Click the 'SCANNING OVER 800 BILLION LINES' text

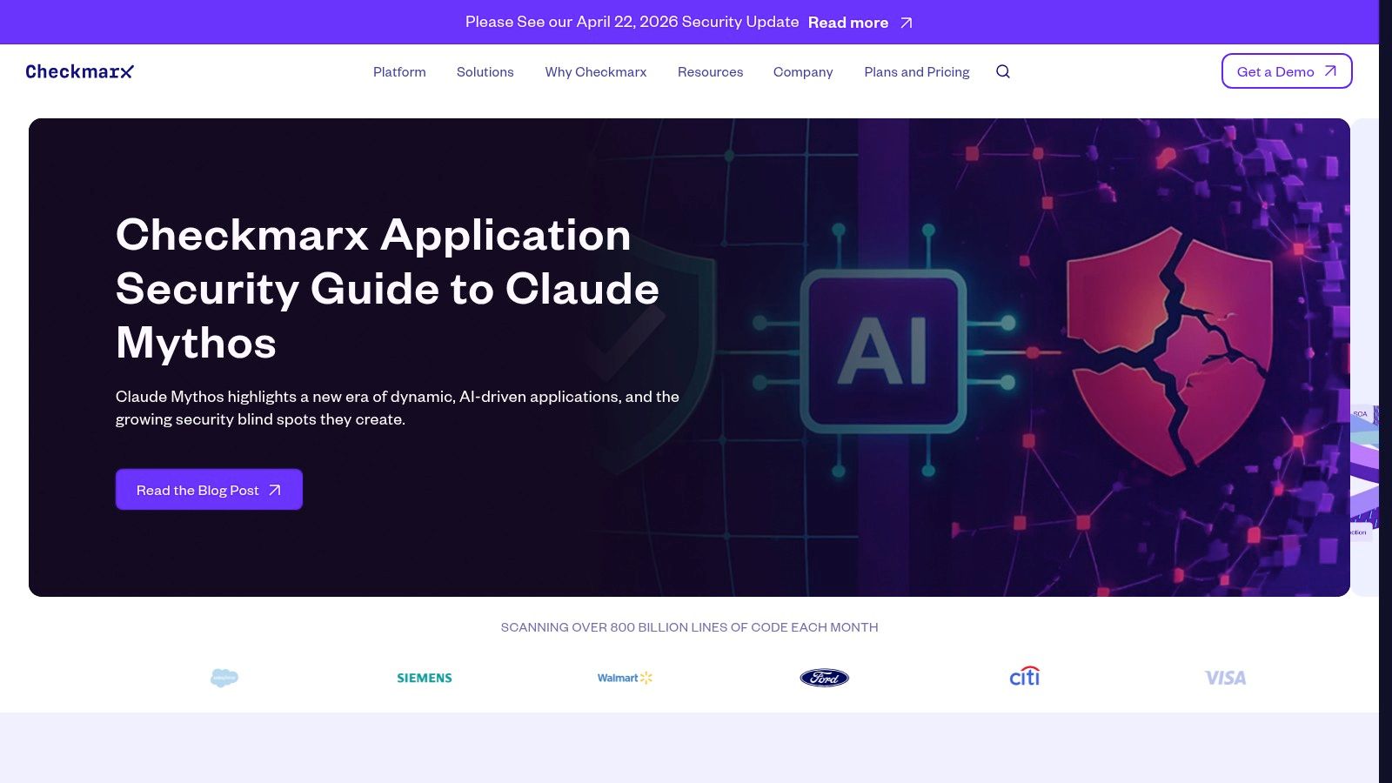(x=689, y=627)
